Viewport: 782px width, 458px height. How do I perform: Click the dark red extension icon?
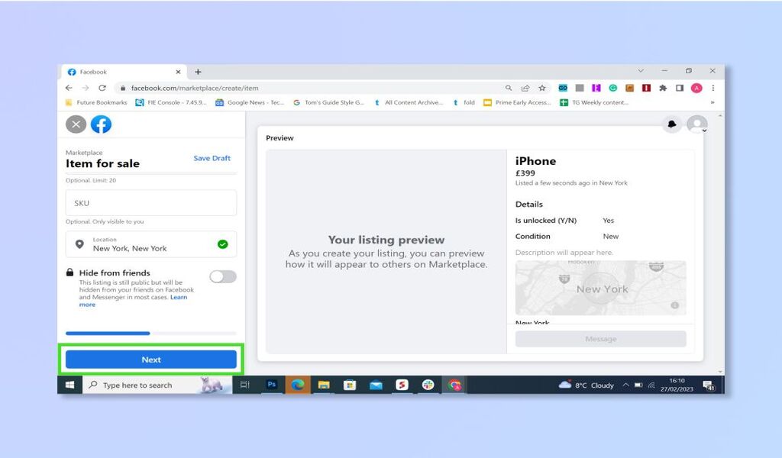coord(646,88)
